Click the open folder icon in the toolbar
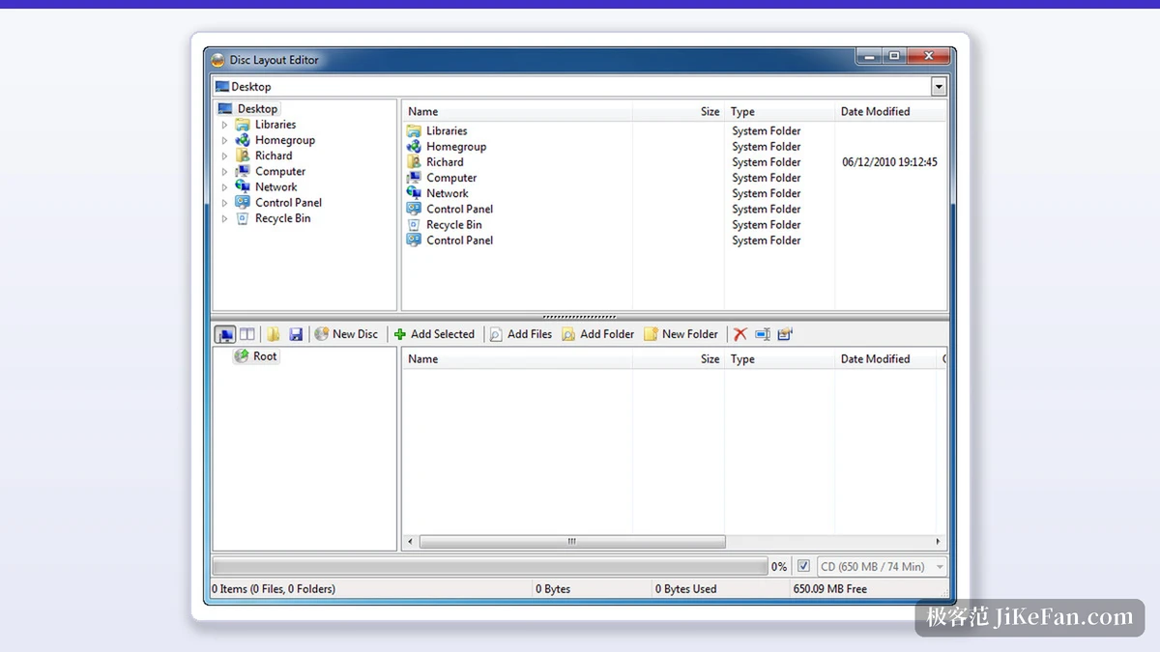 (x=274, y=334)
